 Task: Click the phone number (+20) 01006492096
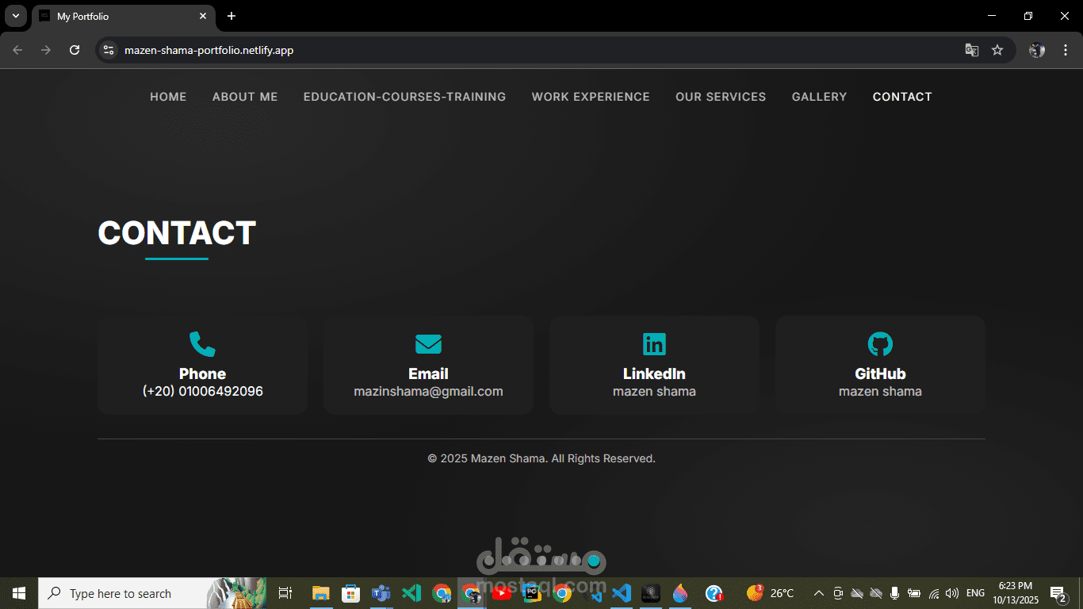coord(202,392)
